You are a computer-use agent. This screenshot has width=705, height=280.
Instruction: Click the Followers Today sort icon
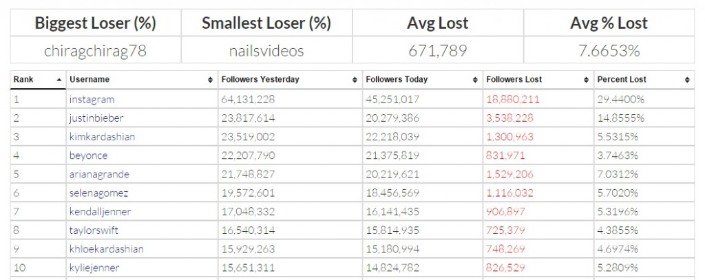click(475, 80)
